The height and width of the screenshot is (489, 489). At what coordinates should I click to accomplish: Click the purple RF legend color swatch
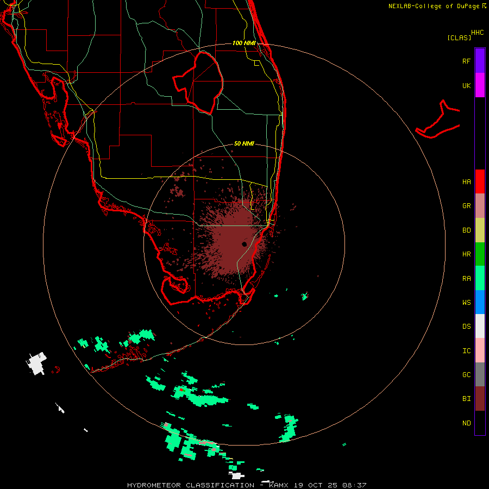pyautogui.click(x=480, y=61)
